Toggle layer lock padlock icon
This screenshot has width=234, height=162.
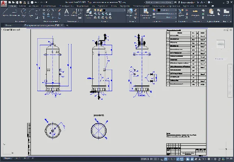[x=101, y=10]
